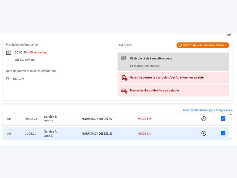Image resolution: width=237 pixels, height=178 pixels.
Task: Click the -58 semaines overdue indicator
Action: coord(37,53)
